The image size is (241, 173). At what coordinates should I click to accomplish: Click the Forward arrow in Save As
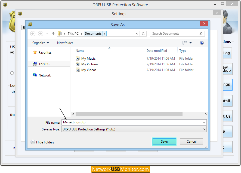41,34
